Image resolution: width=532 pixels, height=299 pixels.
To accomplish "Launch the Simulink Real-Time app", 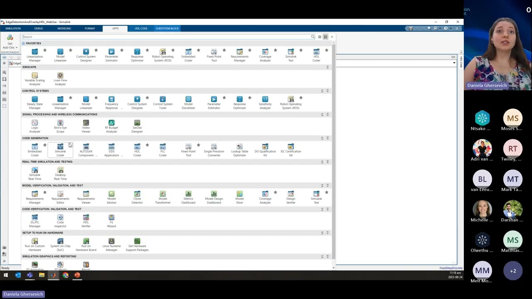I will tap(34, 174).
